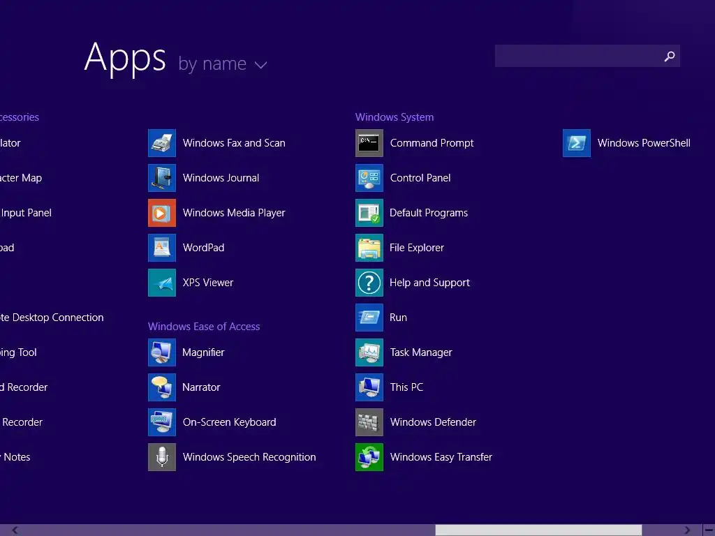Click the 'Windows Media Player' text label
The height and width of the screenshot is (536, 715).
pos(234,214)
